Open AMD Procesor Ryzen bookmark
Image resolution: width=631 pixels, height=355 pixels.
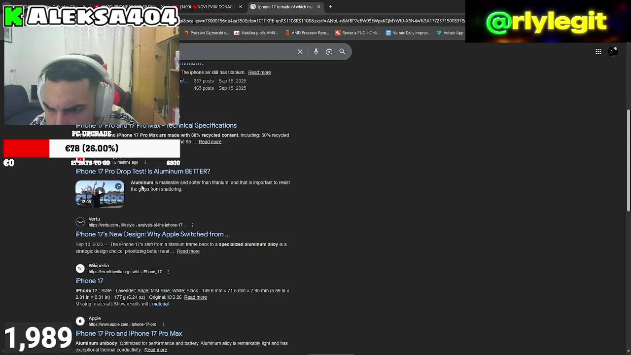(x=307, y=33)
